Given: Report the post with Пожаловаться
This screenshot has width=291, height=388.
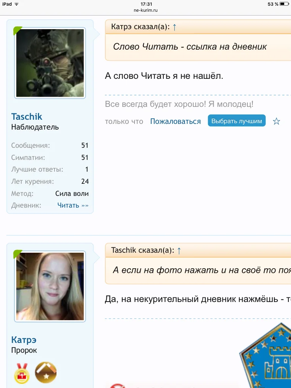Looking at the screenshot, I should 175,122.
